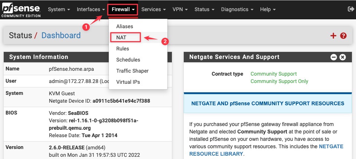The height and width of the screenshot is (159, 356).
Task: Add a widget with the red plus icon
Action: (x=333, y=36)
